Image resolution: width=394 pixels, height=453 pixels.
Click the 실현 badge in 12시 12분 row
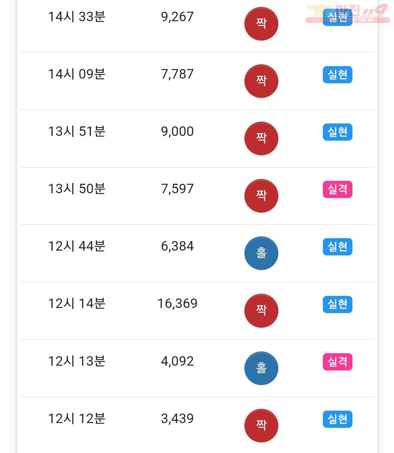[x=337, y=419]
